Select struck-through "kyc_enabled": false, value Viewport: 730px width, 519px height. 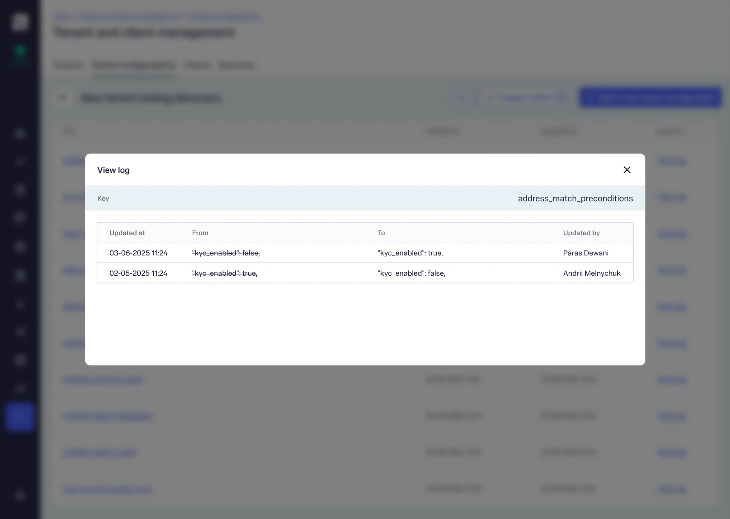pos(226,253)
